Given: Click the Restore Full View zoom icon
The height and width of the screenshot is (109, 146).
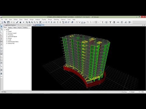Looking at the screenshot, I should pos(30,22).
